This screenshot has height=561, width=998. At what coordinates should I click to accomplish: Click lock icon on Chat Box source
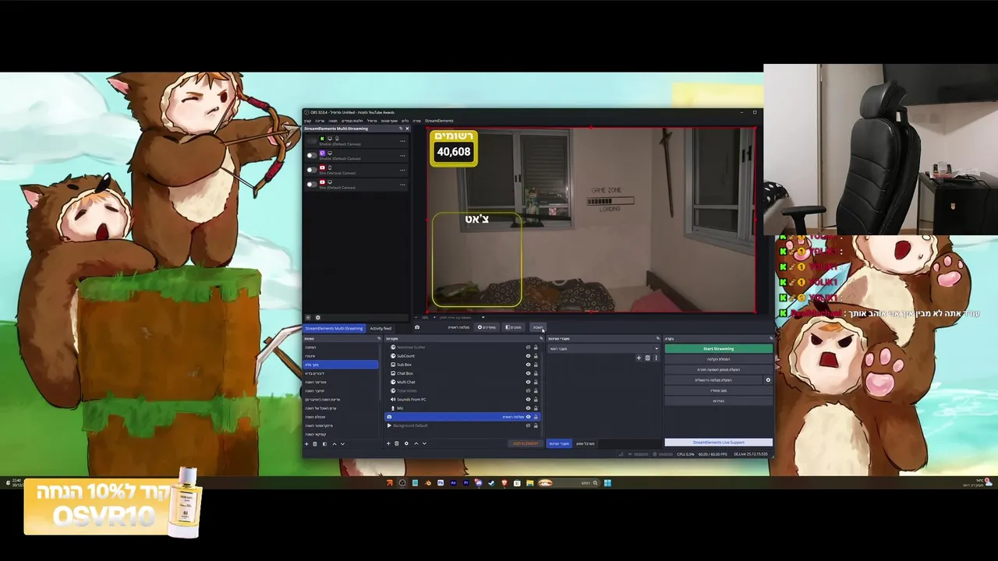coord(536,373)
